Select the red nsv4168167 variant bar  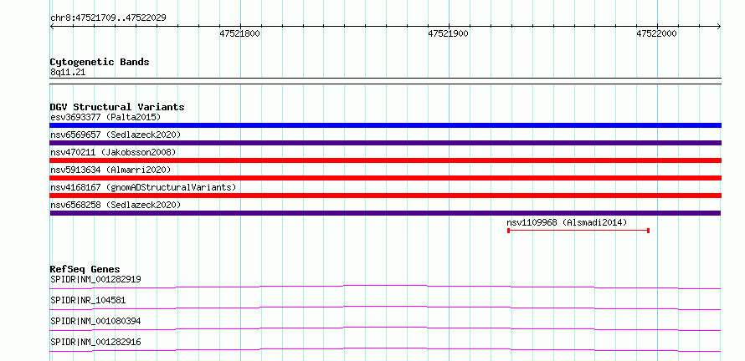385,196
